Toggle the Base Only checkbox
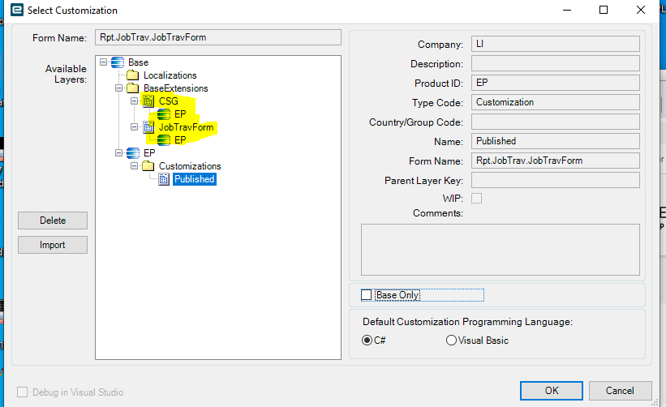666x407 pixels. 366,294
